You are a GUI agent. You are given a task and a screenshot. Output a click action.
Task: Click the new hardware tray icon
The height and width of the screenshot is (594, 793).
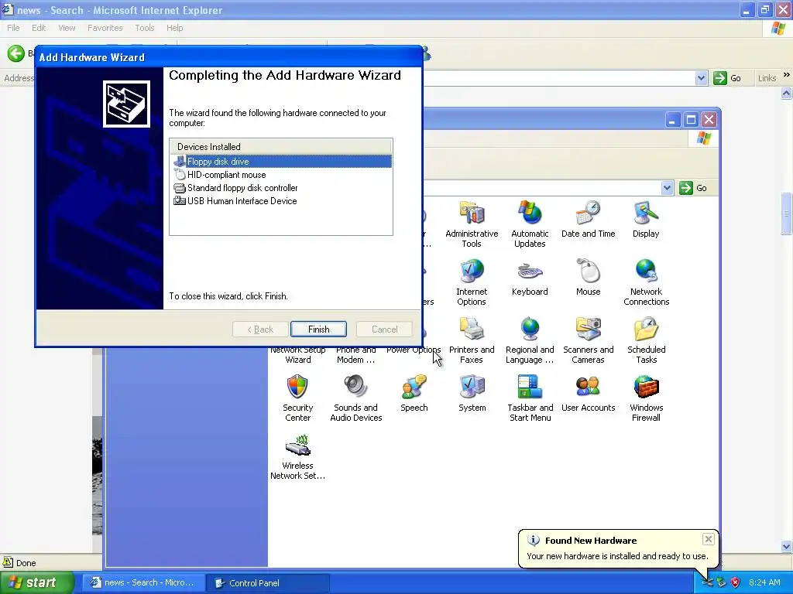tap(707, 582)
